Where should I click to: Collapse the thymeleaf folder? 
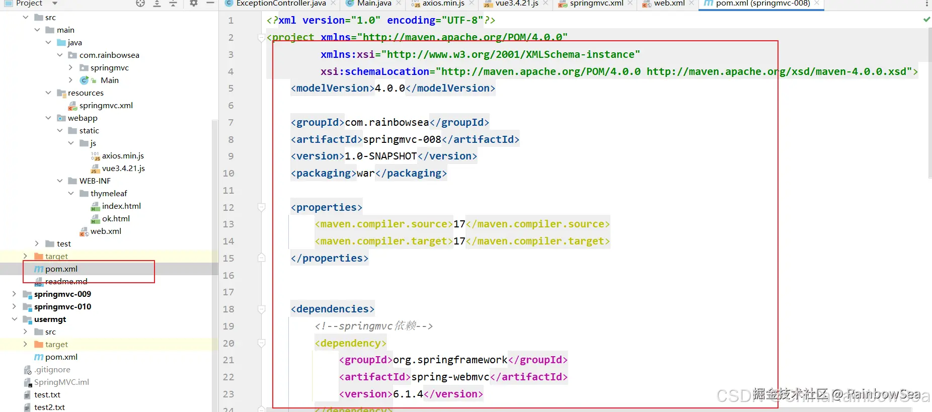click(71, 193)
